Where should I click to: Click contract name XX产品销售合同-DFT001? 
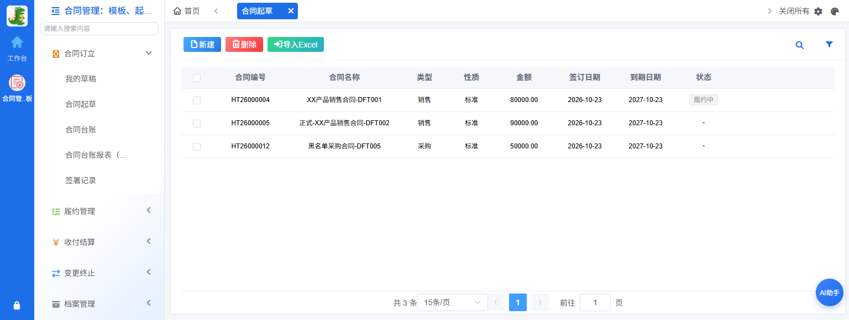point(344,100)
